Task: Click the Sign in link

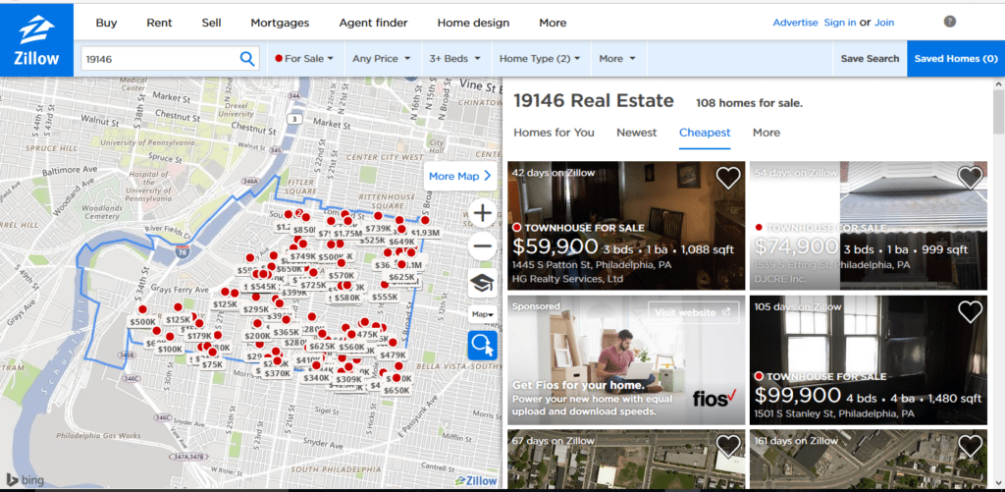Action: (x=840, y=23)
